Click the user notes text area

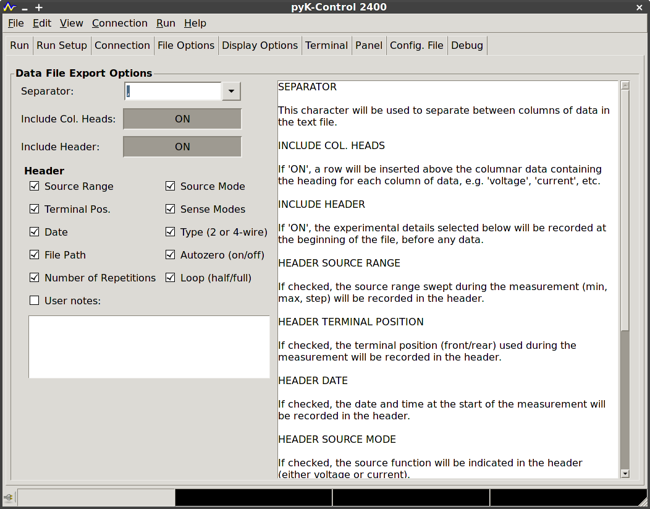149,347
